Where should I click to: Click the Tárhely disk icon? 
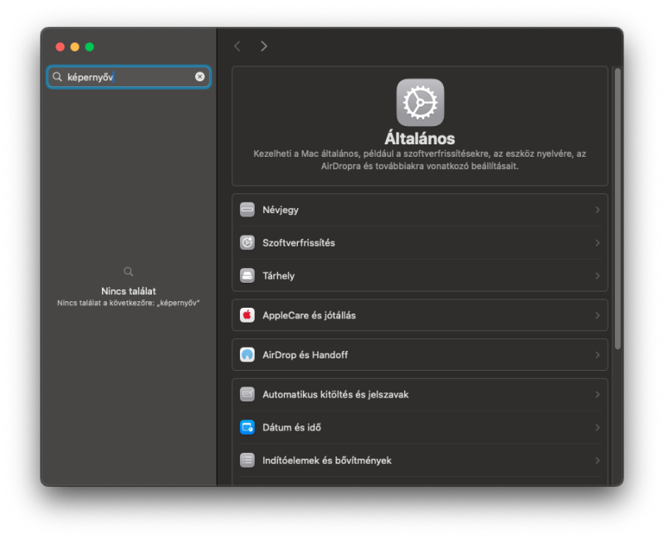pos(247,276)
